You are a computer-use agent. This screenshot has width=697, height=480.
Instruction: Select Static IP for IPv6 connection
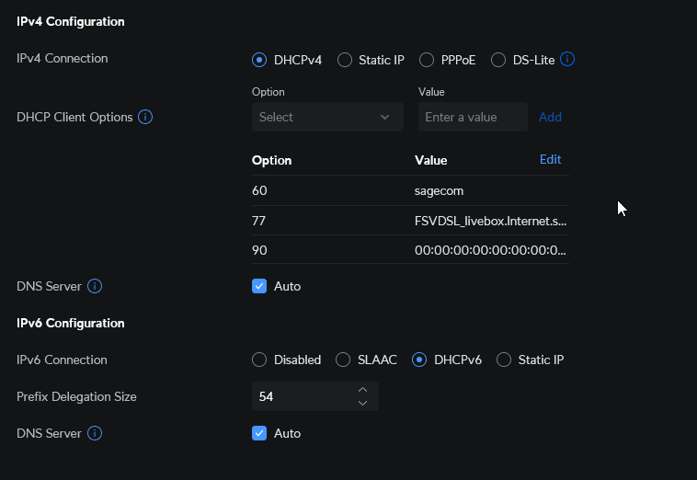[504, 360]
